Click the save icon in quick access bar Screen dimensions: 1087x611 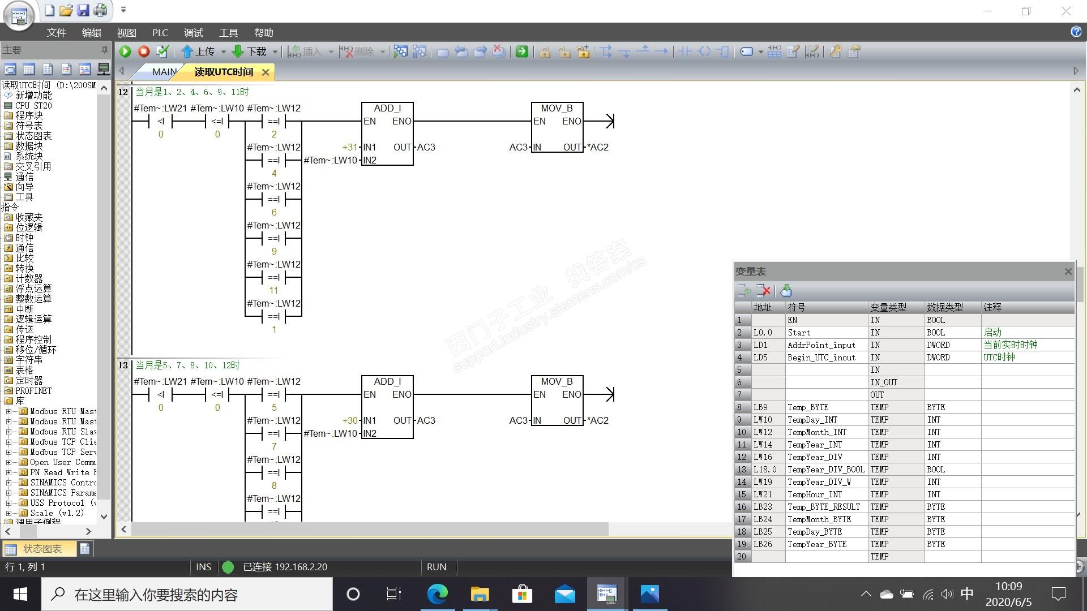click(83, 10)
